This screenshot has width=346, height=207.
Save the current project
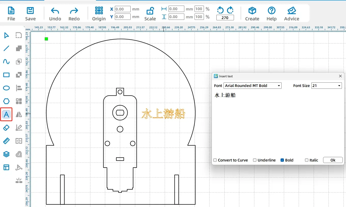(x=30, y=14)
